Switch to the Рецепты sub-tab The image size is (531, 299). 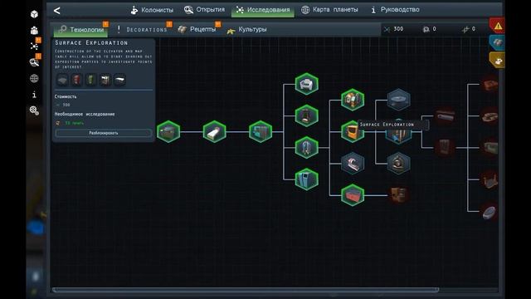(x=197, y=30)
